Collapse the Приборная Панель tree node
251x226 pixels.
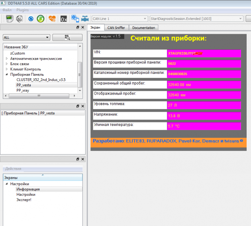point(7,74)
